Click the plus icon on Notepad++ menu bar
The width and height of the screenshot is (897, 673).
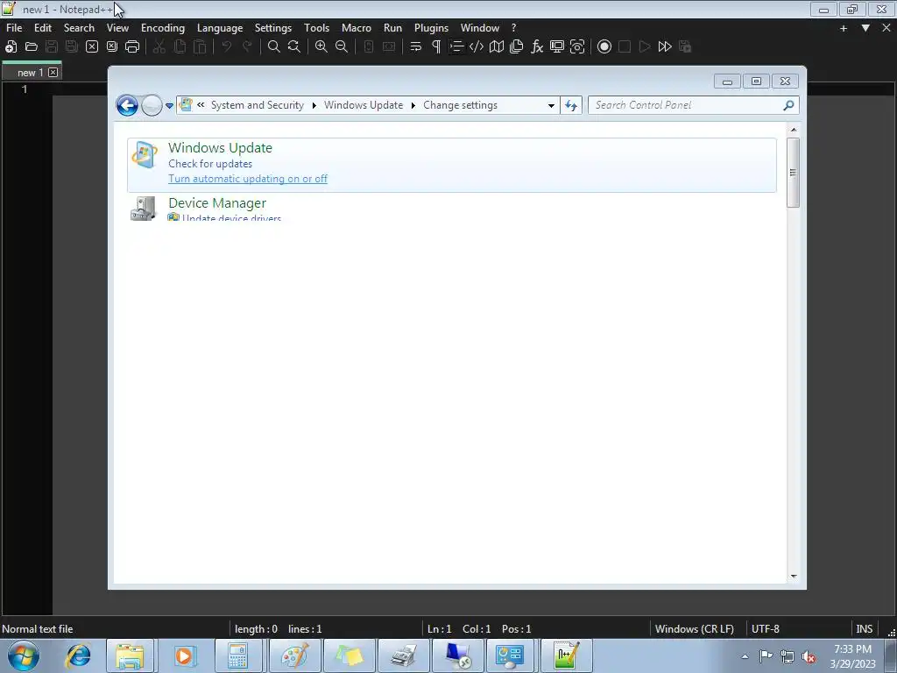(844, 28)
